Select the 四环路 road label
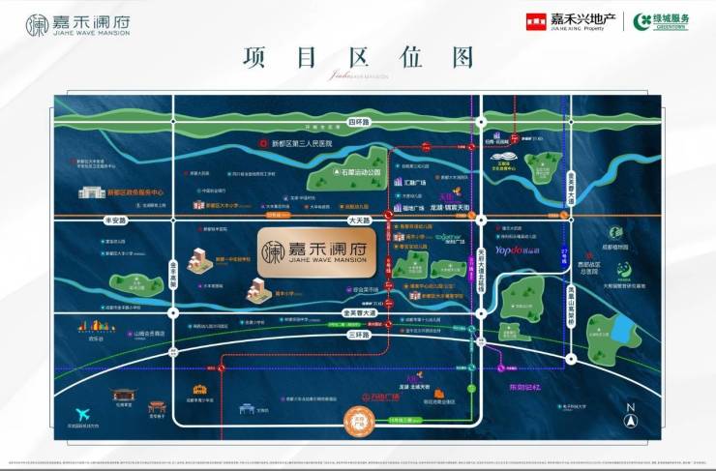Screen dimensions: 716x471 pyautogui.click(x=359, y=122)
